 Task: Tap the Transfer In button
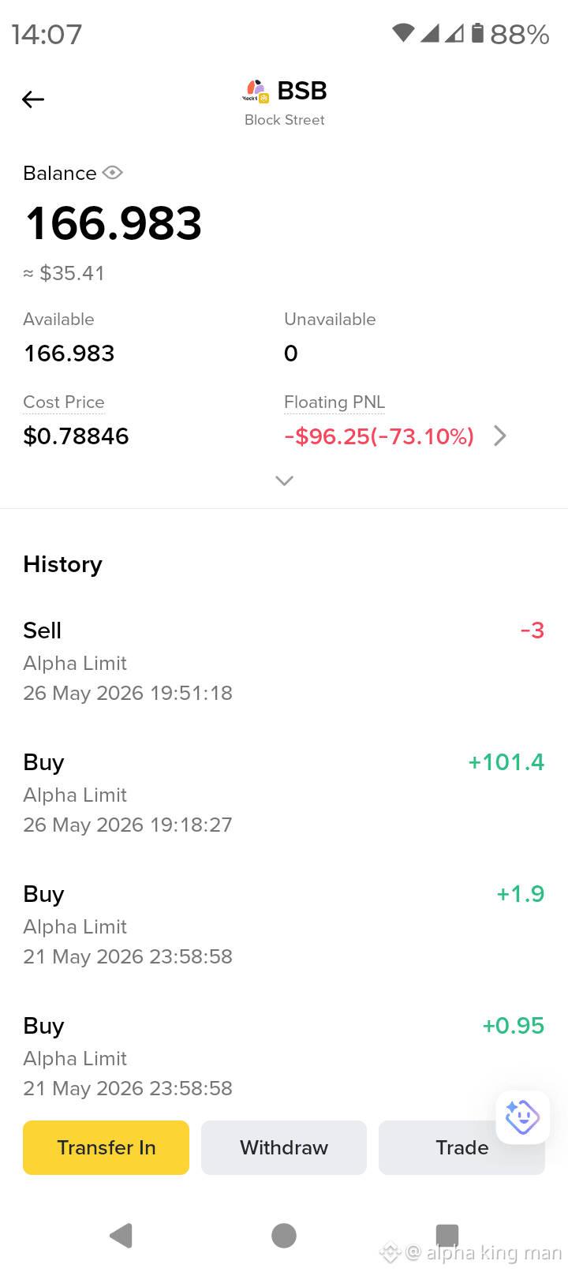coord(106,1147)
